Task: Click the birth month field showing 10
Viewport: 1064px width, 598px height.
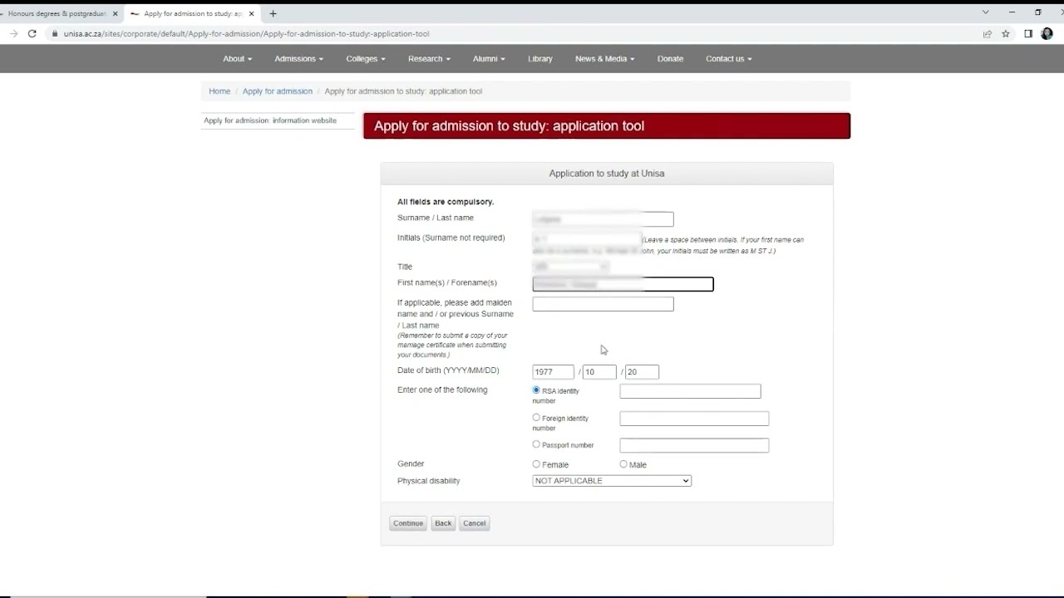Action: click(x=599, y=372)
